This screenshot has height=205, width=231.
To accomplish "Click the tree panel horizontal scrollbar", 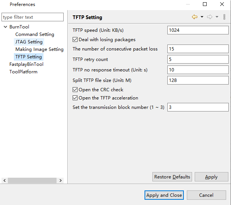I will (x=32, y=180).
